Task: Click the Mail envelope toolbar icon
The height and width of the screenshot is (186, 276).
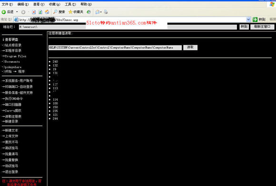Action: (x=98, y=12)
